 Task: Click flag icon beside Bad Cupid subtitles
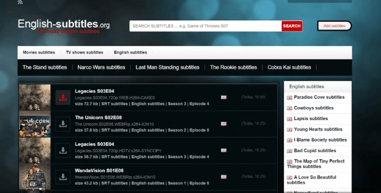tap(290, 151)
